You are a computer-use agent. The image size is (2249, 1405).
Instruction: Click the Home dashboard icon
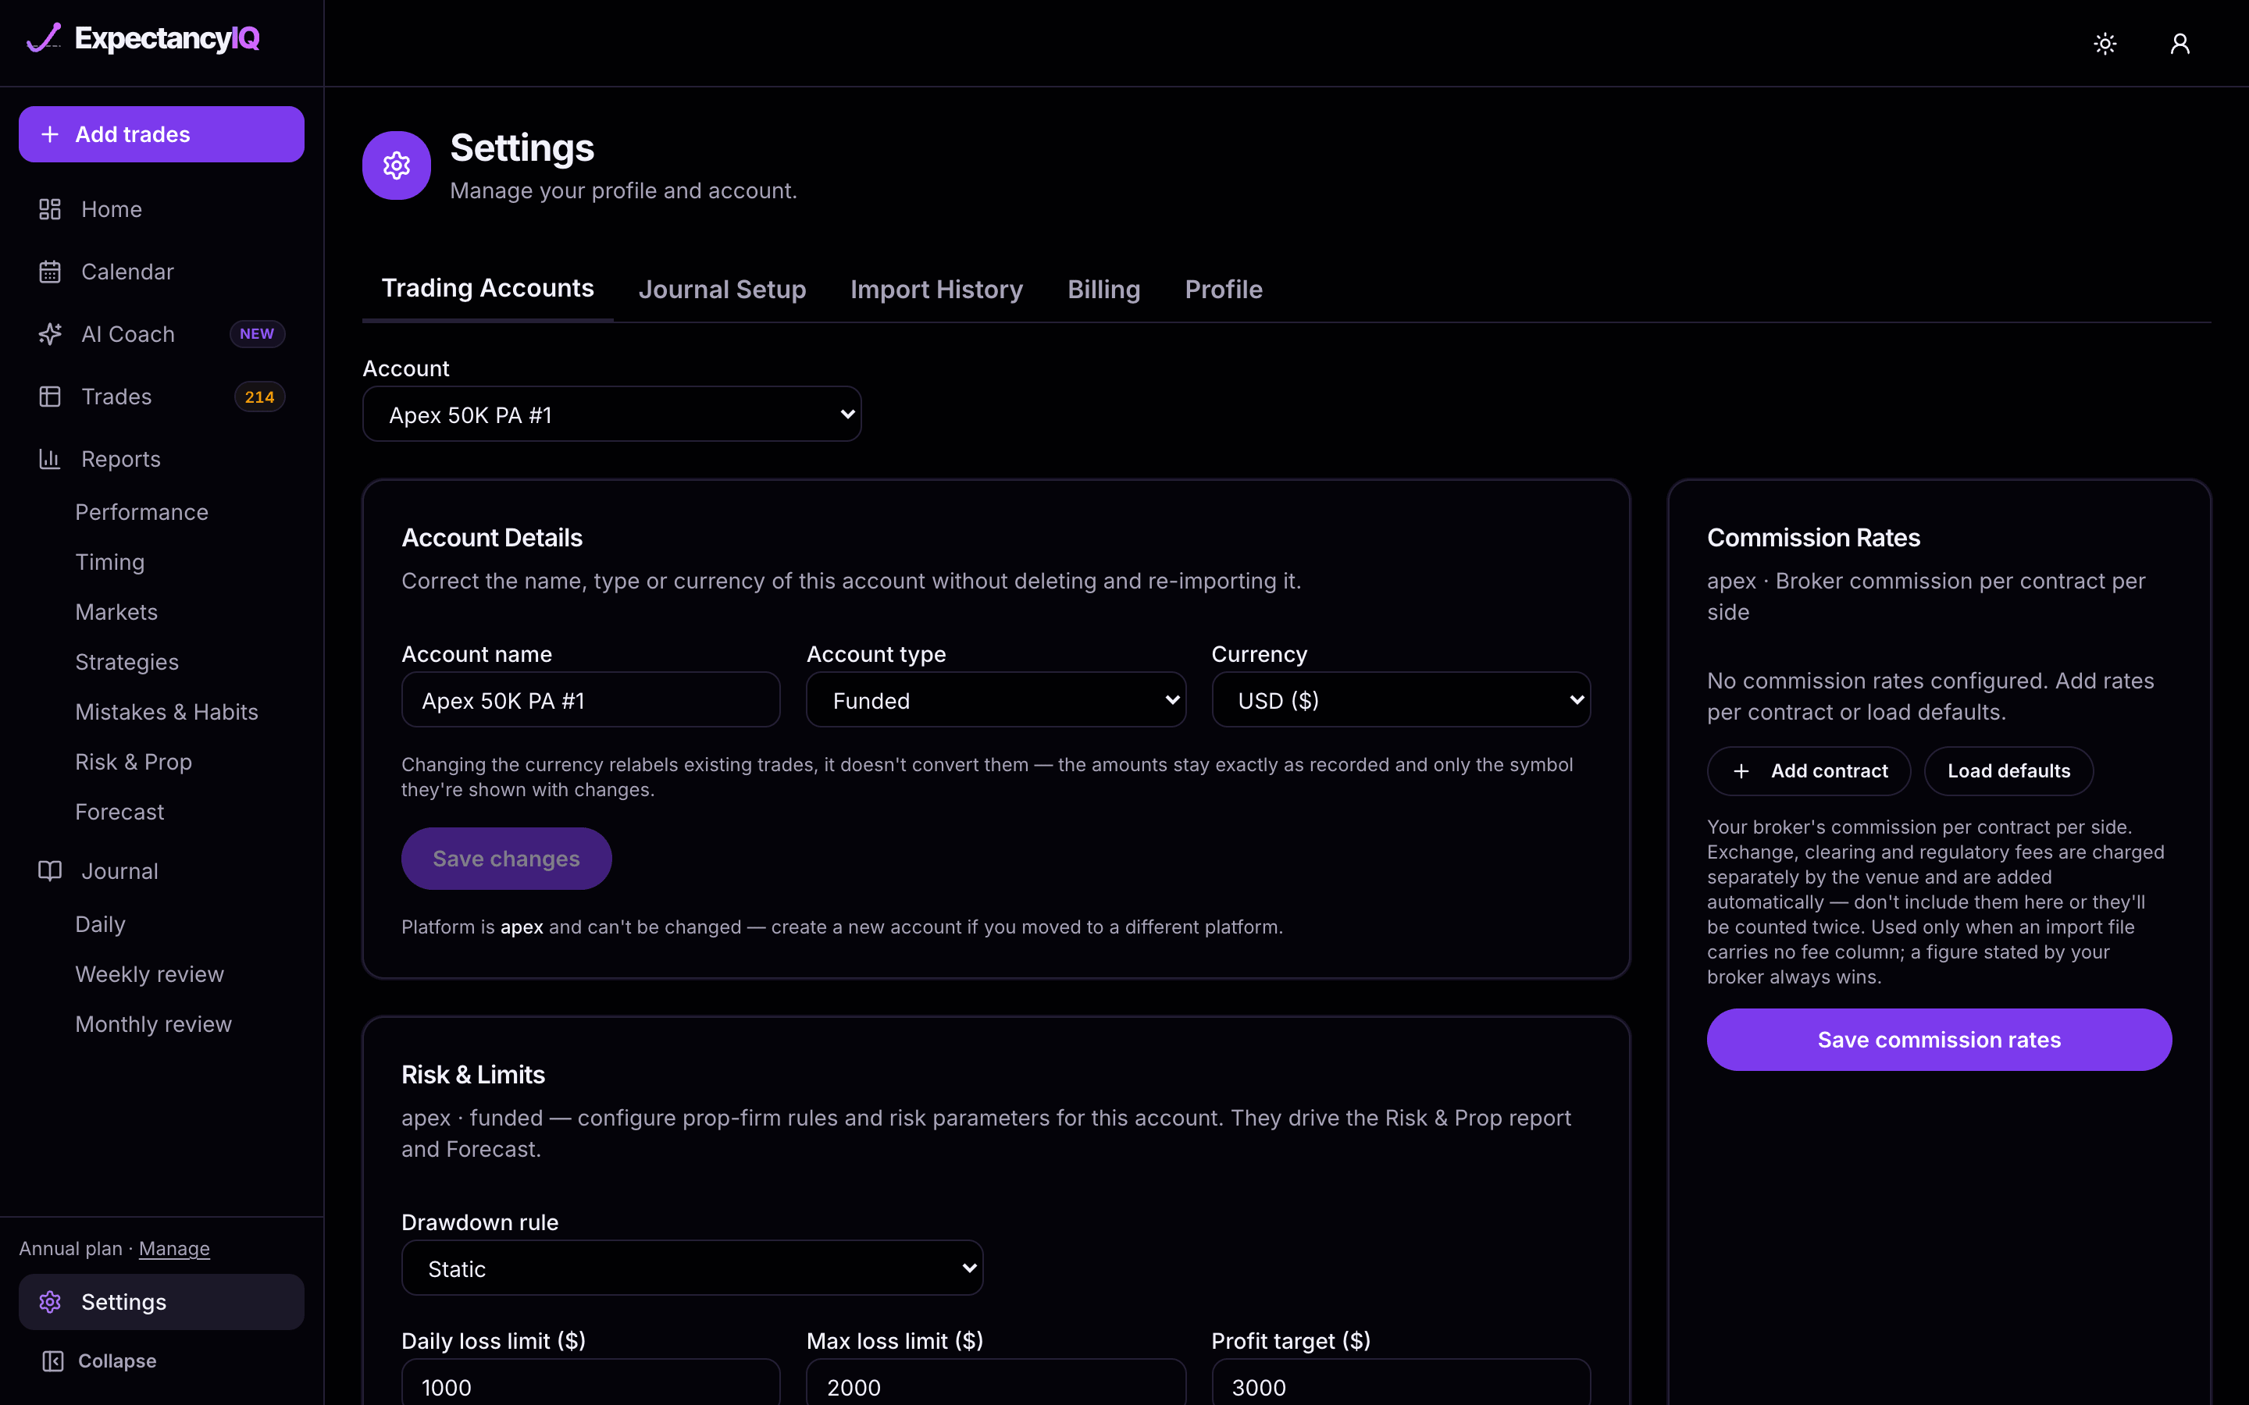(x=50, y=209)
